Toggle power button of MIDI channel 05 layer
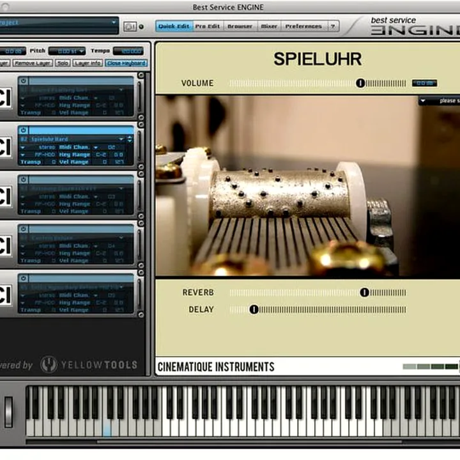This screenshot has width=460, height=460. point(24,278)
